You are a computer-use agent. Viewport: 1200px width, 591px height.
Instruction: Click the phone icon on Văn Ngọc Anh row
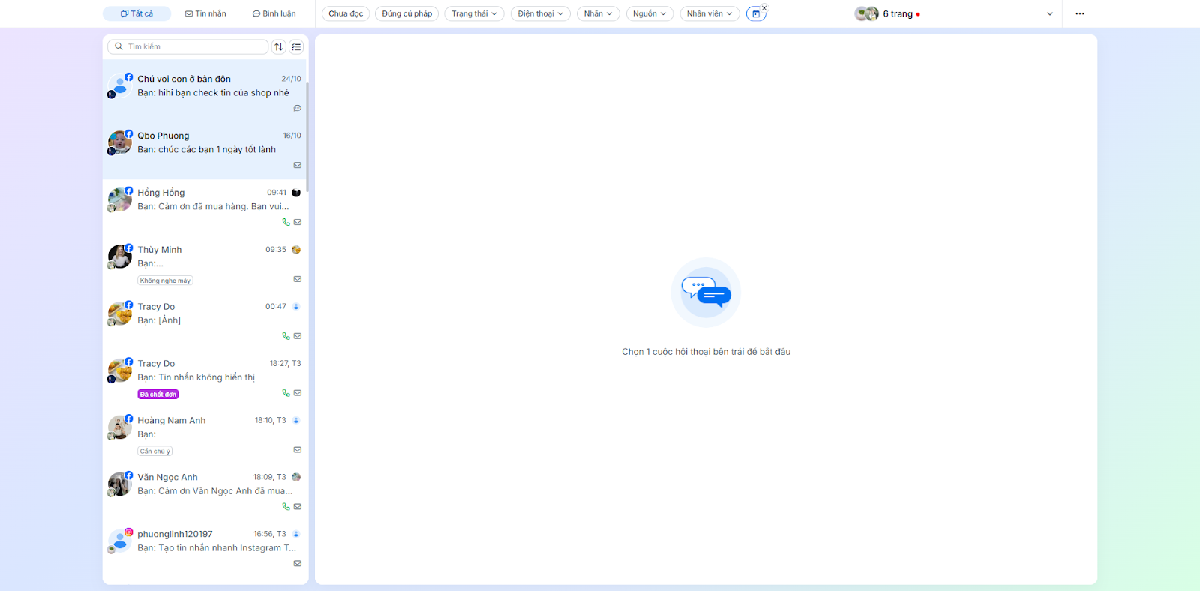[286, 507]
